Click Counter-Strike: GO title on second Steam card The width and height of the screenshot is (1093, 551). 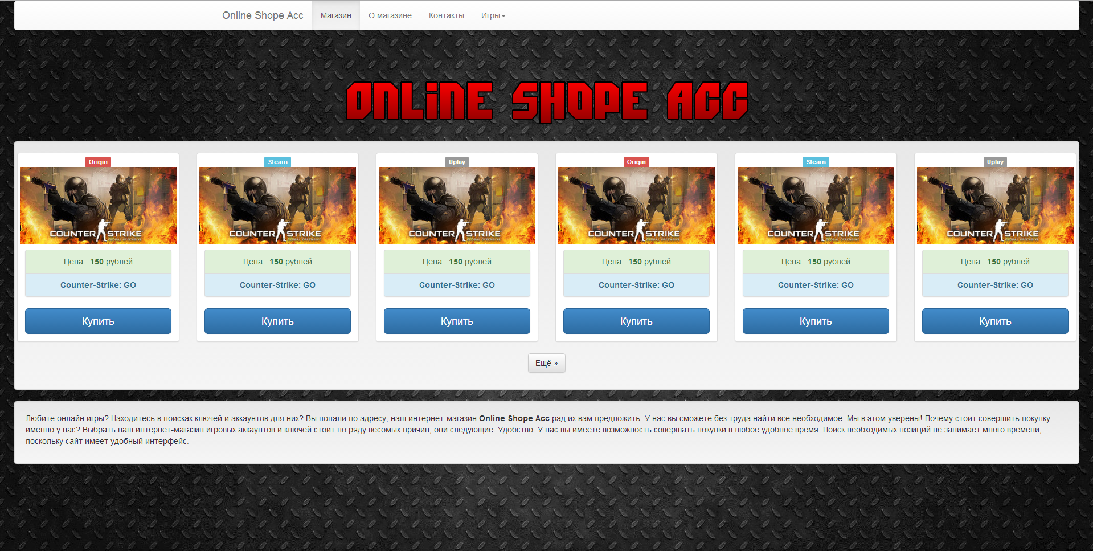816,285
